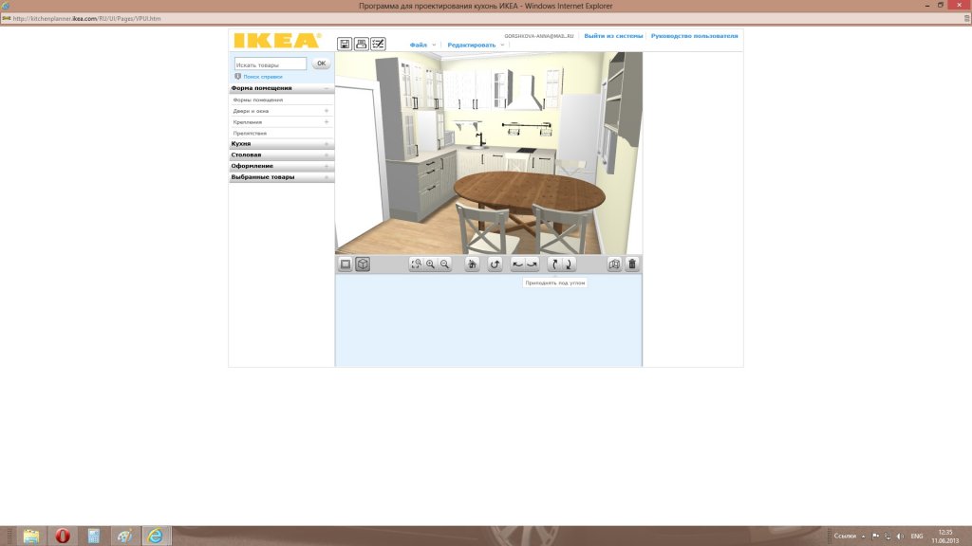Click the round wooden table in 3D view
The height and width of the screenshot is (546, 972).
point(530,191)
